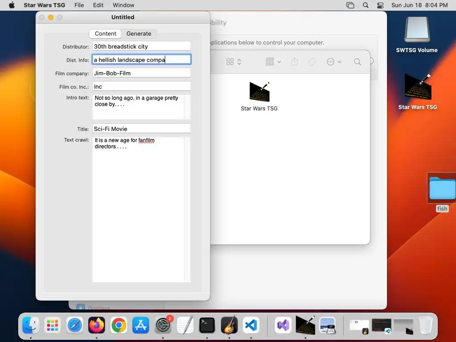Open the File menu
Screen dimensions: 456x342
click(x=79, y=5)
